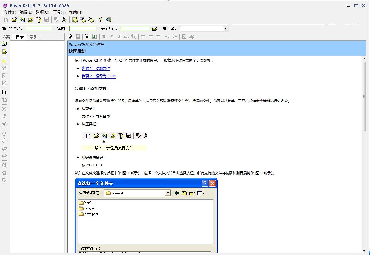The width and height of the screenshot is (370, 255).
Task: Switch to the 索引 tab
Action: click(33, 37)
